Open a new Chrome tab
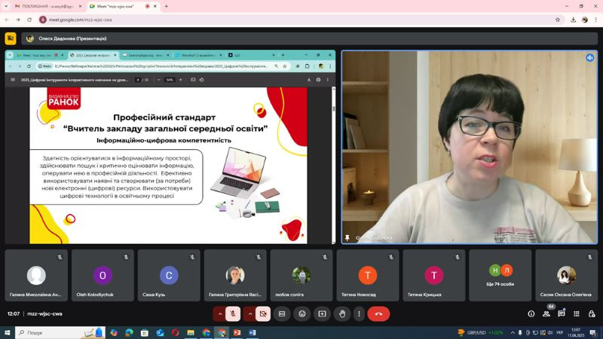603x339 pixels. (x=166, y=6)
